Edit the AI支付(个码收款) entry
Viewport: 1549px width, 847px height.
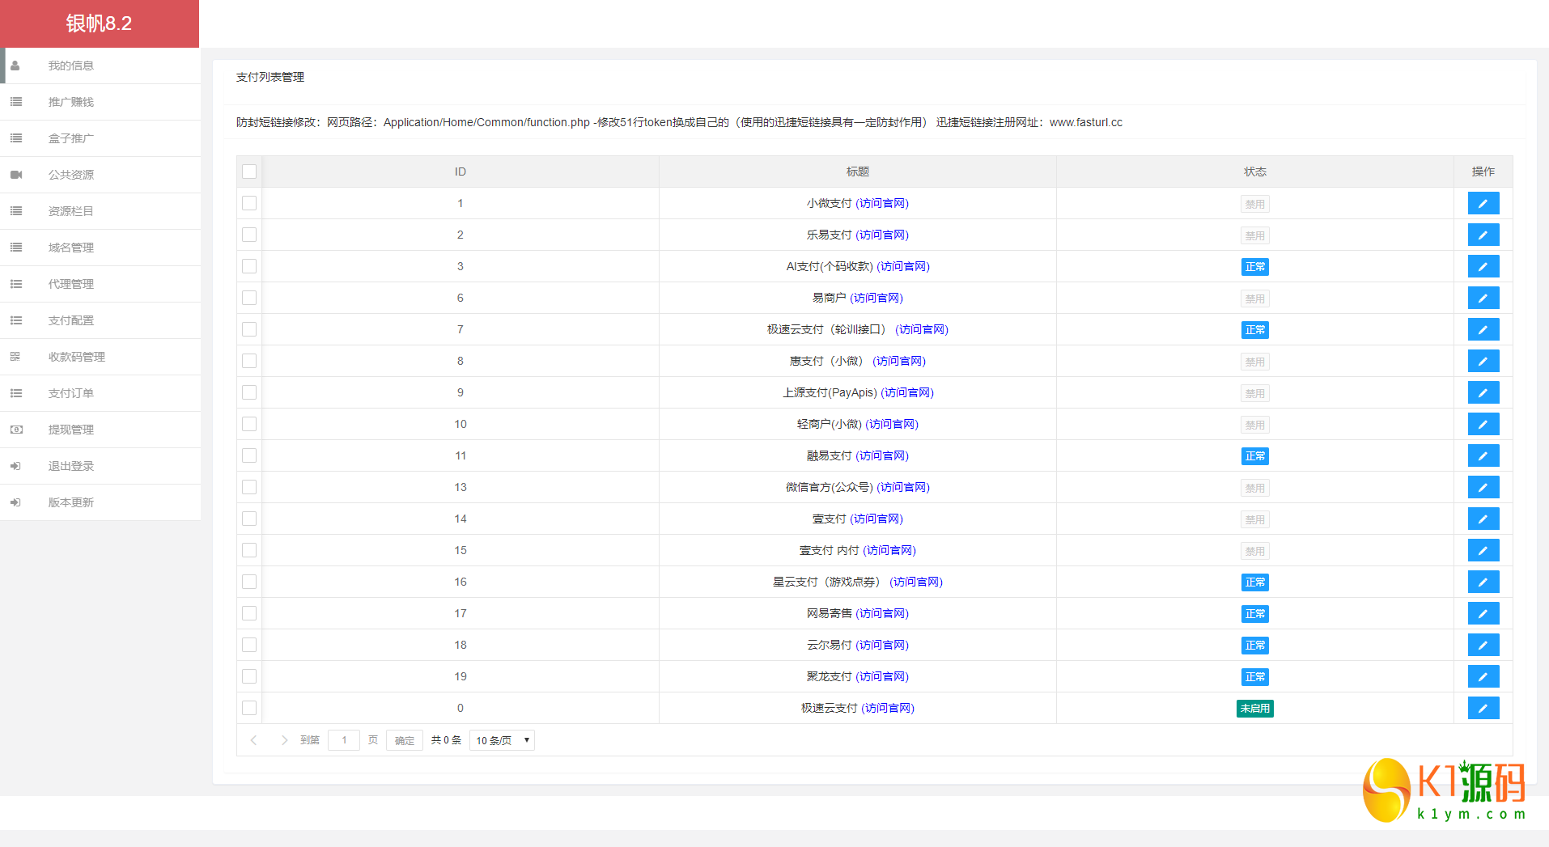tap(1483, 266)
